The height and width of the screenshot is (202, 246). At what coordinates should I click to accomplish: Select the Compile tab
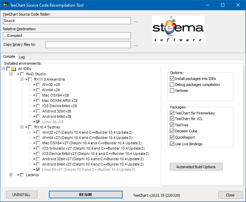tap(9, 56)
